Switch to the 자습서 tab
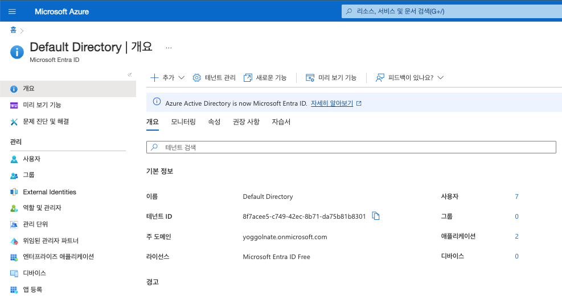Screen dimensions: 562x296 [281, 122]
